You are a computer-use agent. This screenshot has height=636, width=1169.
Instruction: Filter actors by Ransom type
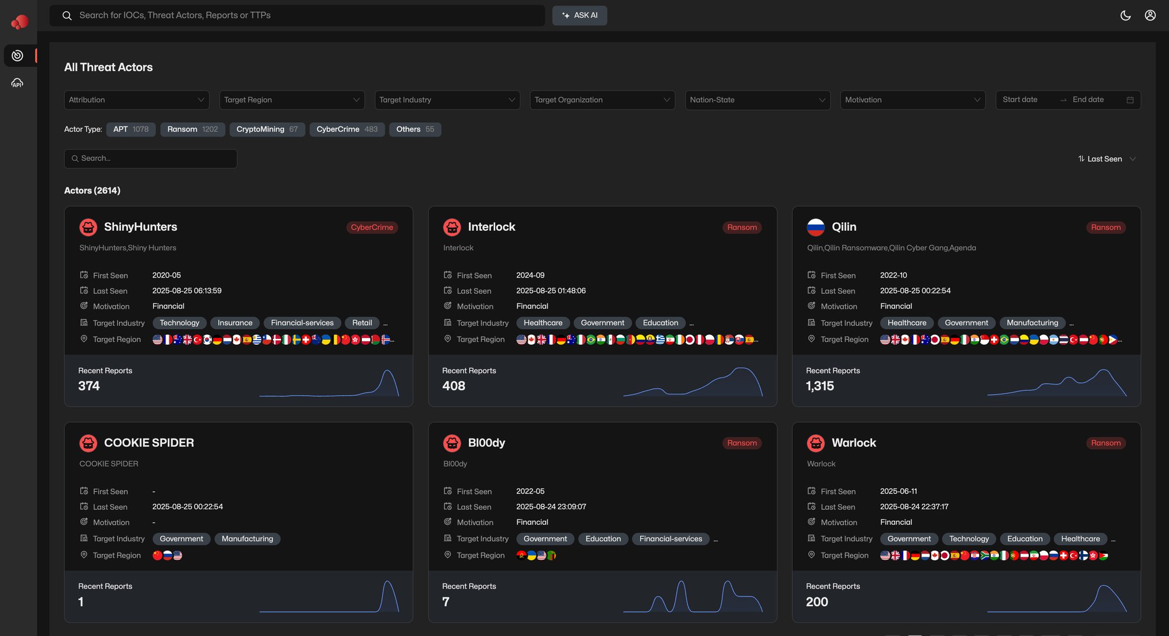[192, 129]
